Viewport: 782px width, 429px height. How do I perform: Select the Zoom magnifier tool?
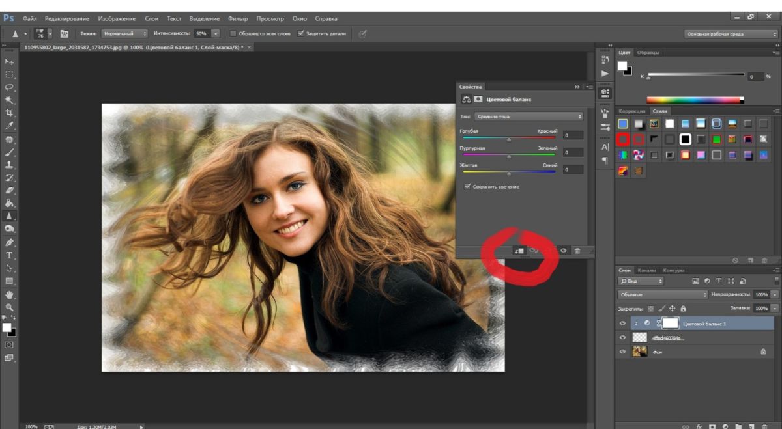pos(9,307)
